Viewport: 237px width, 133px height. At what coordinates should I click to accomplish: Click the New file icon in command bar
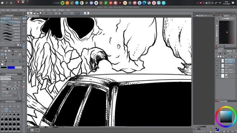34,13
